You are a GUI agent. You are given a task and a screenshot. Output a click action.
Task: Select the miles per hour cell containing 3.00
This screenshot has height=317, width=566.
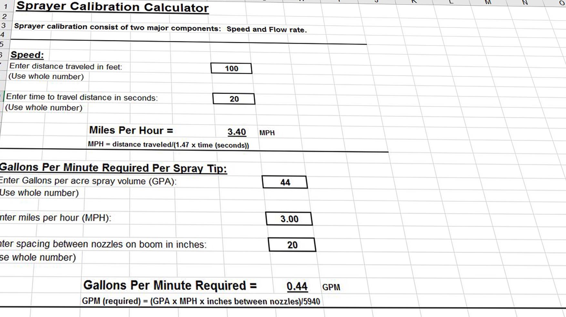(x=289, y=219)
